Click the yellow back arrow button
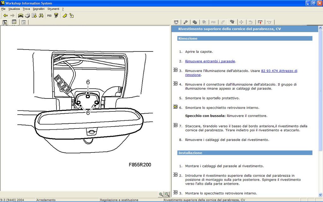Screen dimensions: 323x202 (x=5, y=15)
